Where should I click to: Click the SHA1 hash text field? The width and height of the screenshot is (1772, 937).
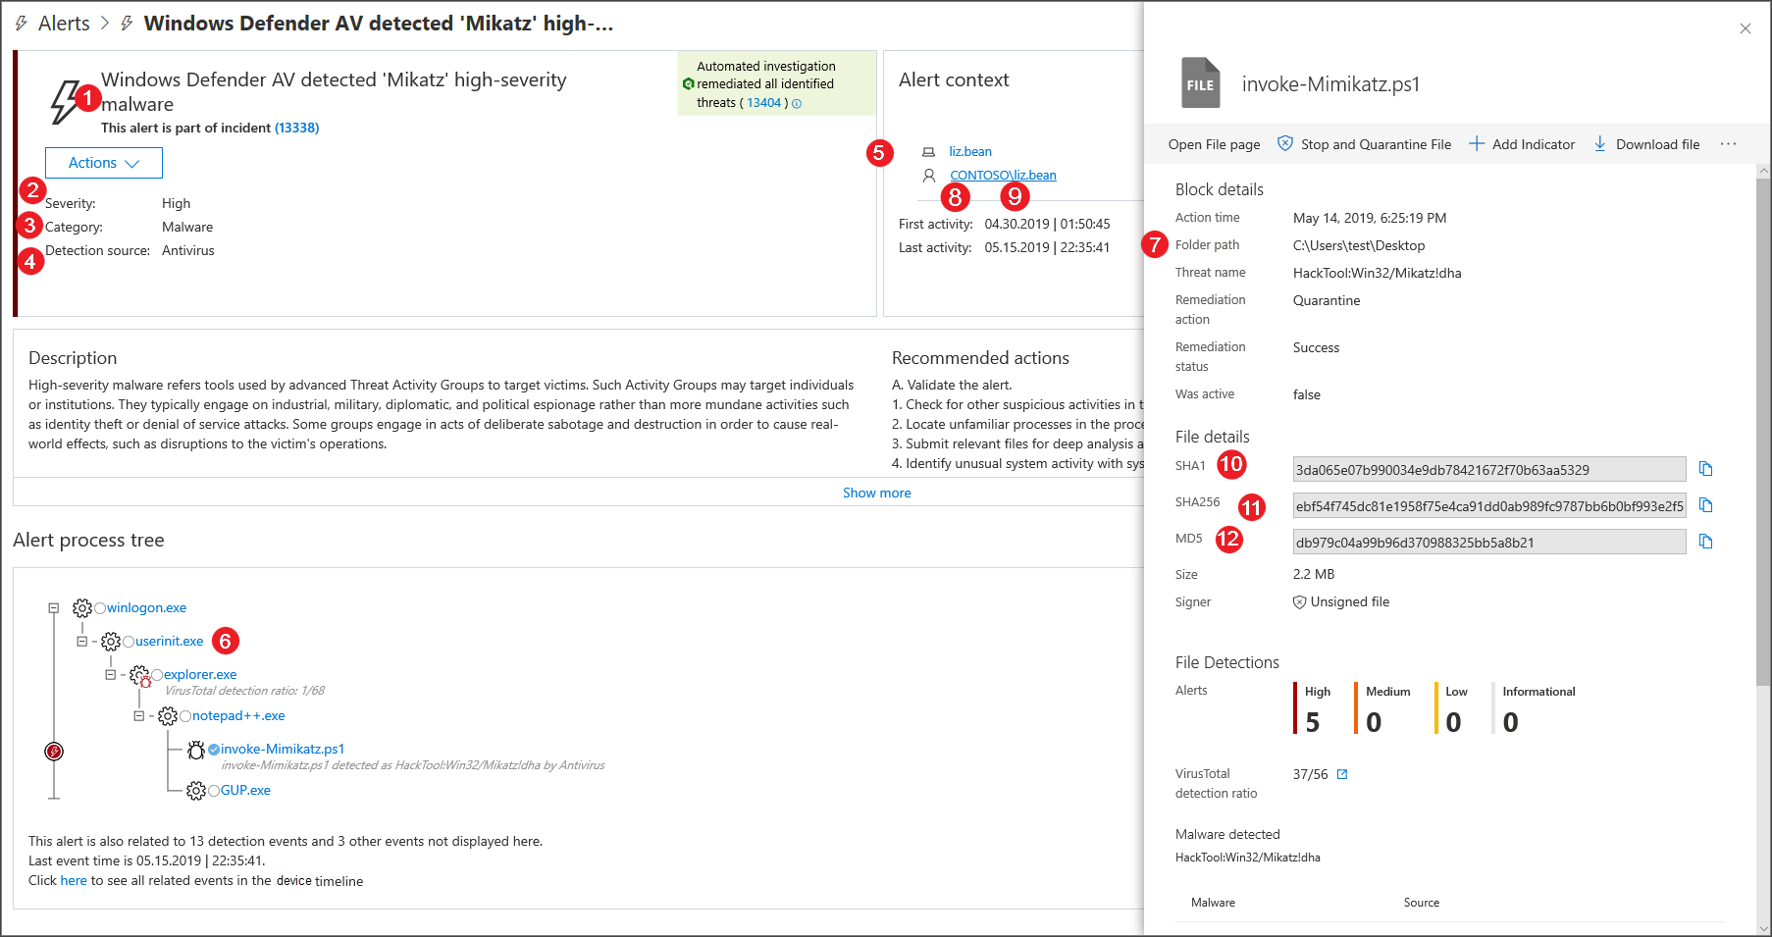tap(1487, 470)
